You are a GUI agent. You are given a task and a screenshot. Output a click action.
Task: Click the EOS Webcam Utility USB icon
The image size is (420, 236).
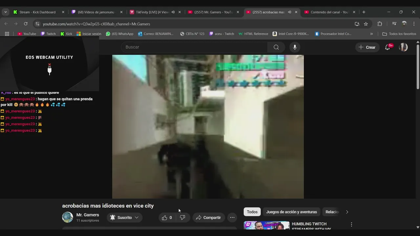[x=50, y=69]
